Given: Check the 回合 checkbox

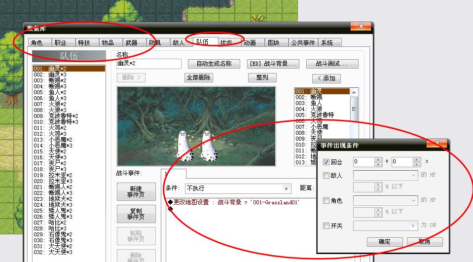Looking at the screenshot, I should tap(326, 162).
